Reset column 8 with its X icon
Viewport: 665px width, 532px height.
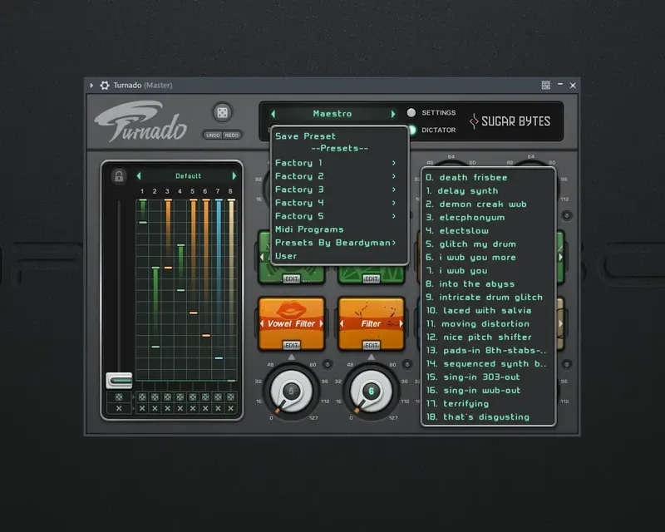pyautogui.click(x=231, y=408)
